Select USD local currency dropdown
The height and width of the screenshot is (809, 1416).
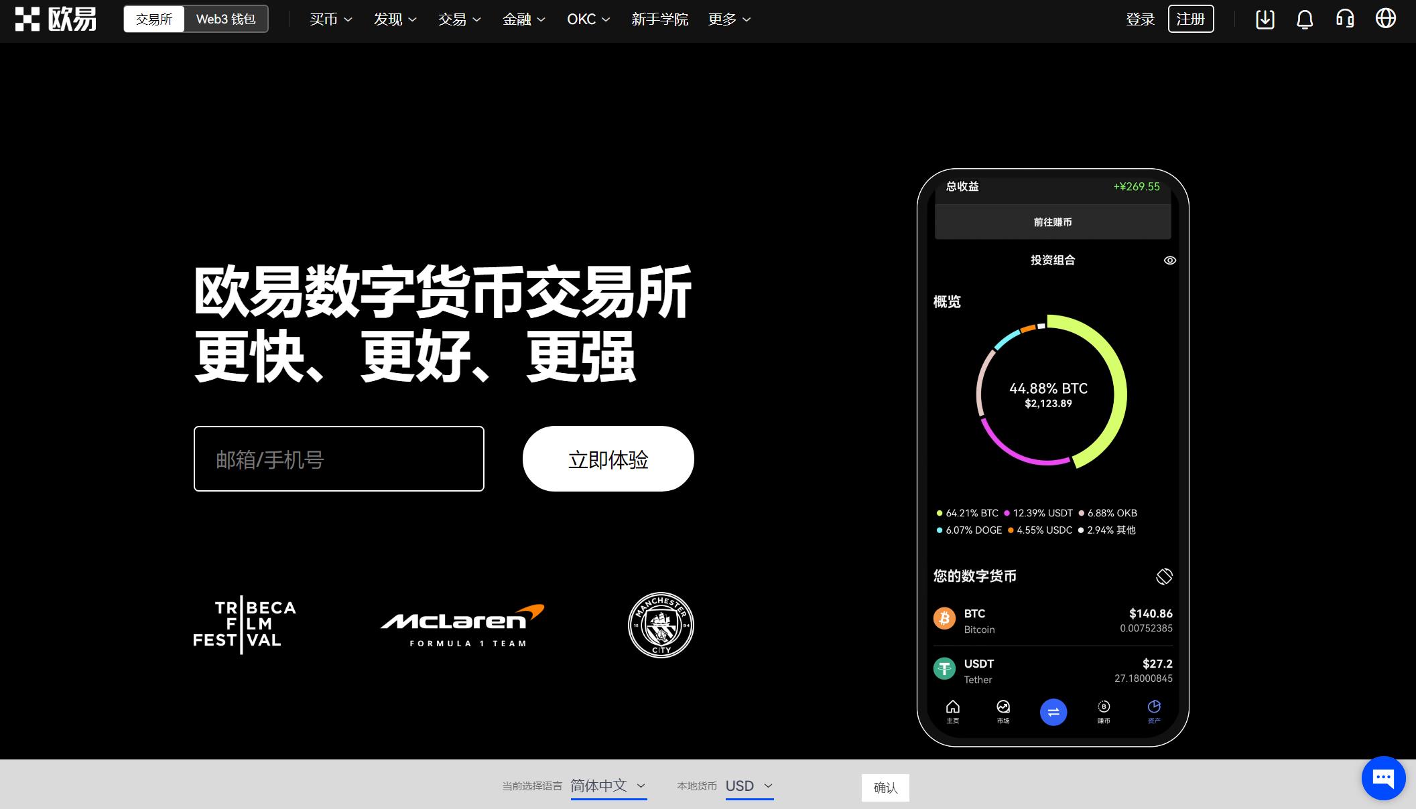(x=749, y=786)
